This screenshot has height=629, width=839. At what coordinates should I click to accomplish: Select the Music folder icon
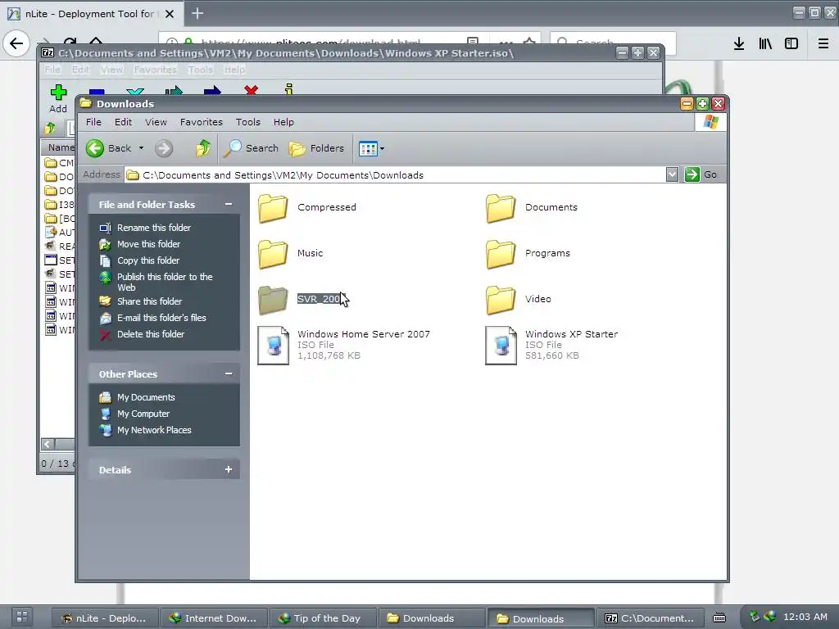[273, 254]
